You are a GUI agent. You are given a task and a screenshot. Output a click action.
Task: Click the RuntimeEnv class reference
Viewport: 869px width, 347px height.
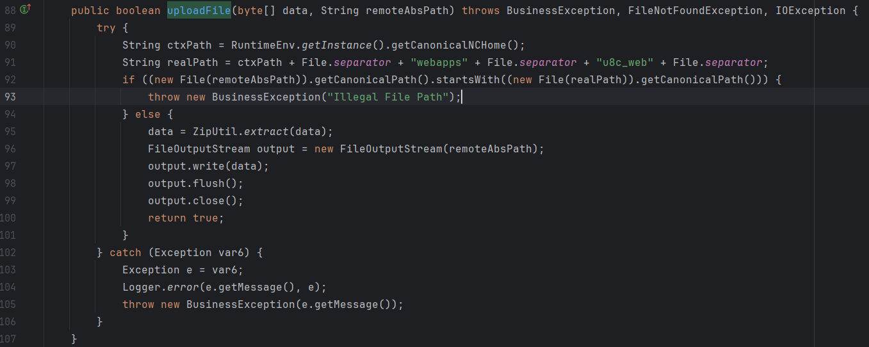[x=259, y=45]
